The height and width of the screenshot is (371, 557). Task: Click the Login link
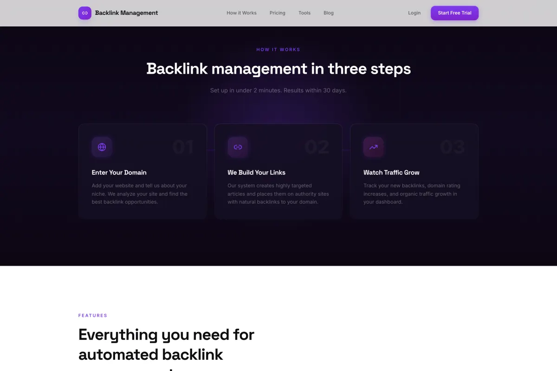click(414, 13)
